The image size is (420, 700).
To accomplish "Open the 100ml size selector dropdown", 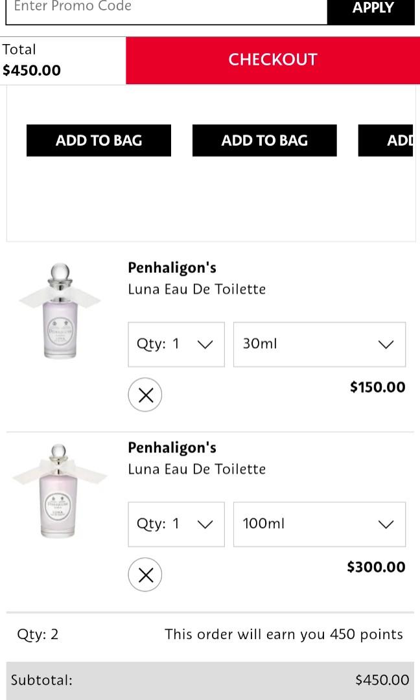I will [x=319, y=524].
